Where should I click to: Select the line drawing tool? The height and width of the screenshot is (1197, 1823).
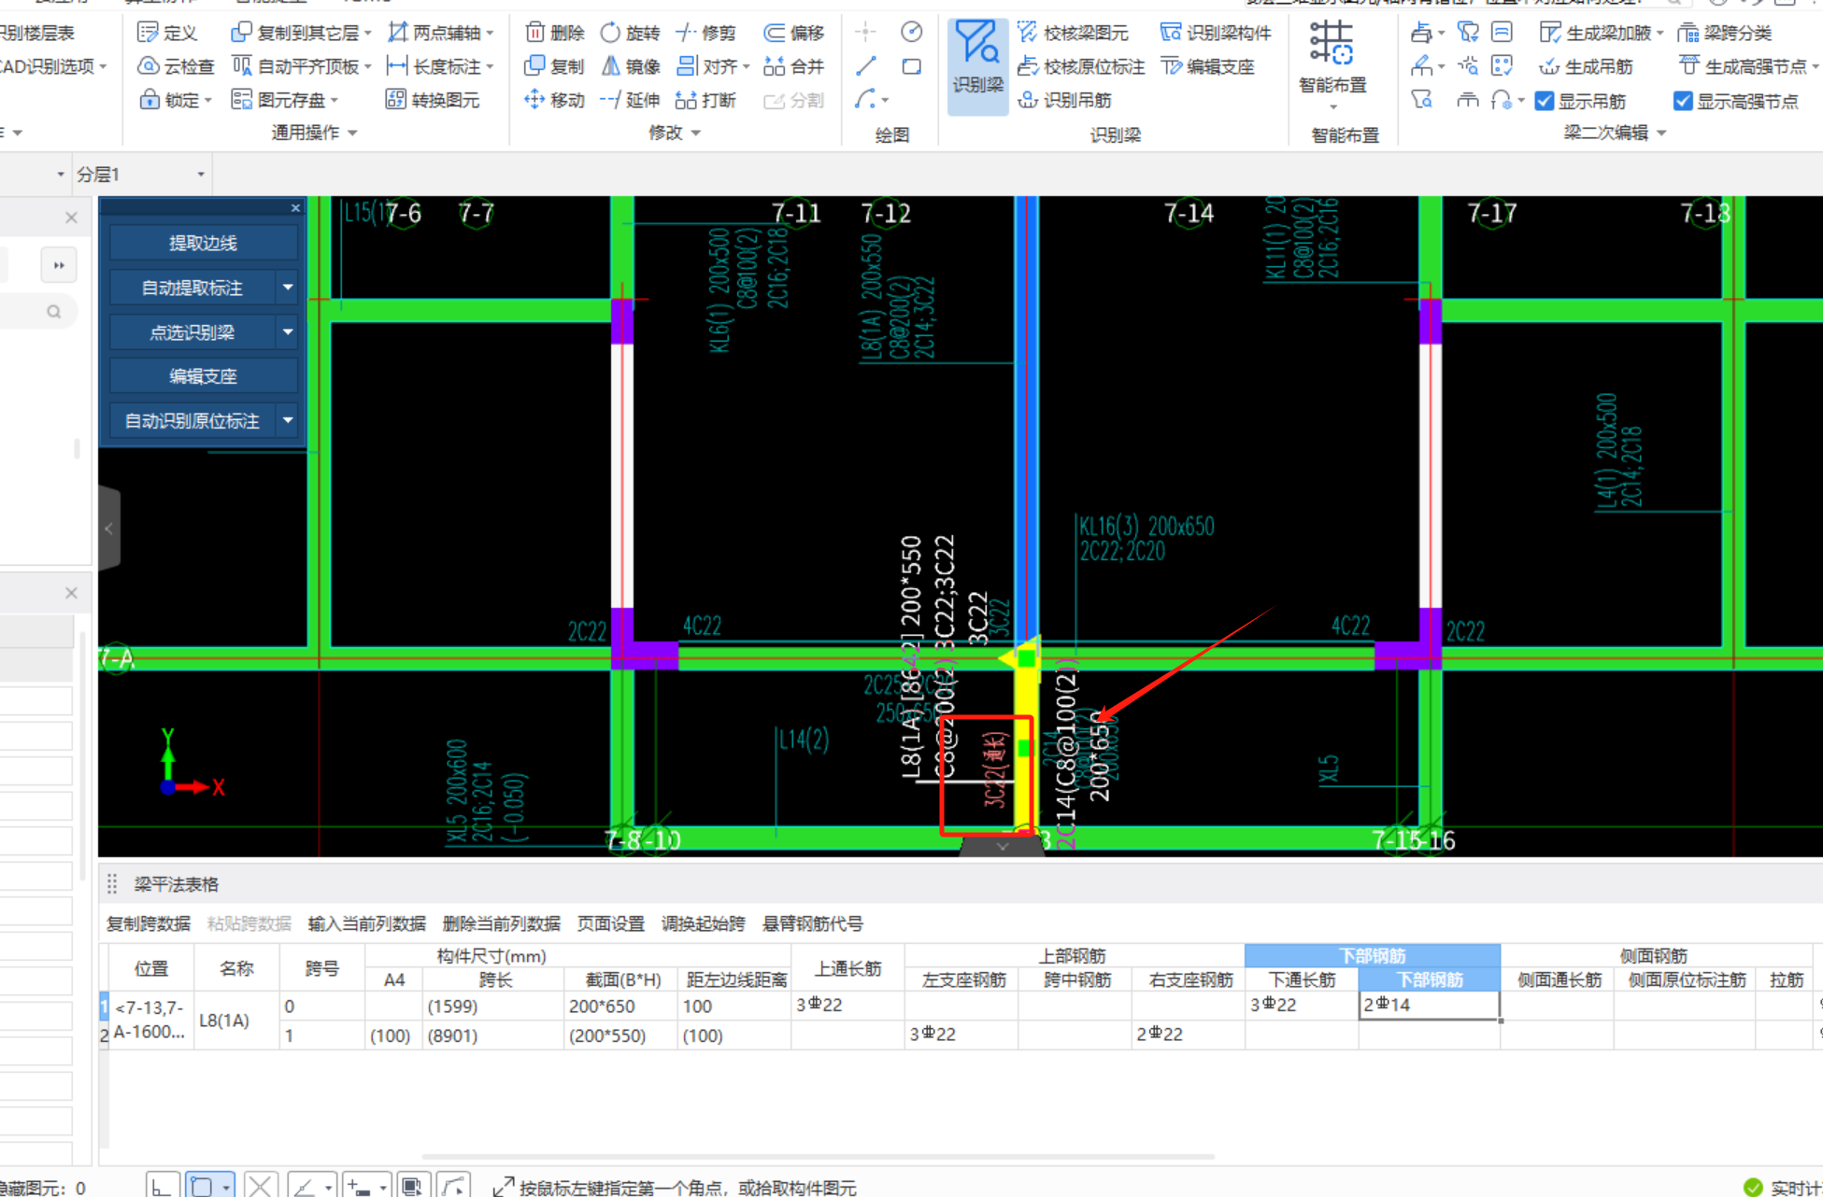tap(866, 66)
